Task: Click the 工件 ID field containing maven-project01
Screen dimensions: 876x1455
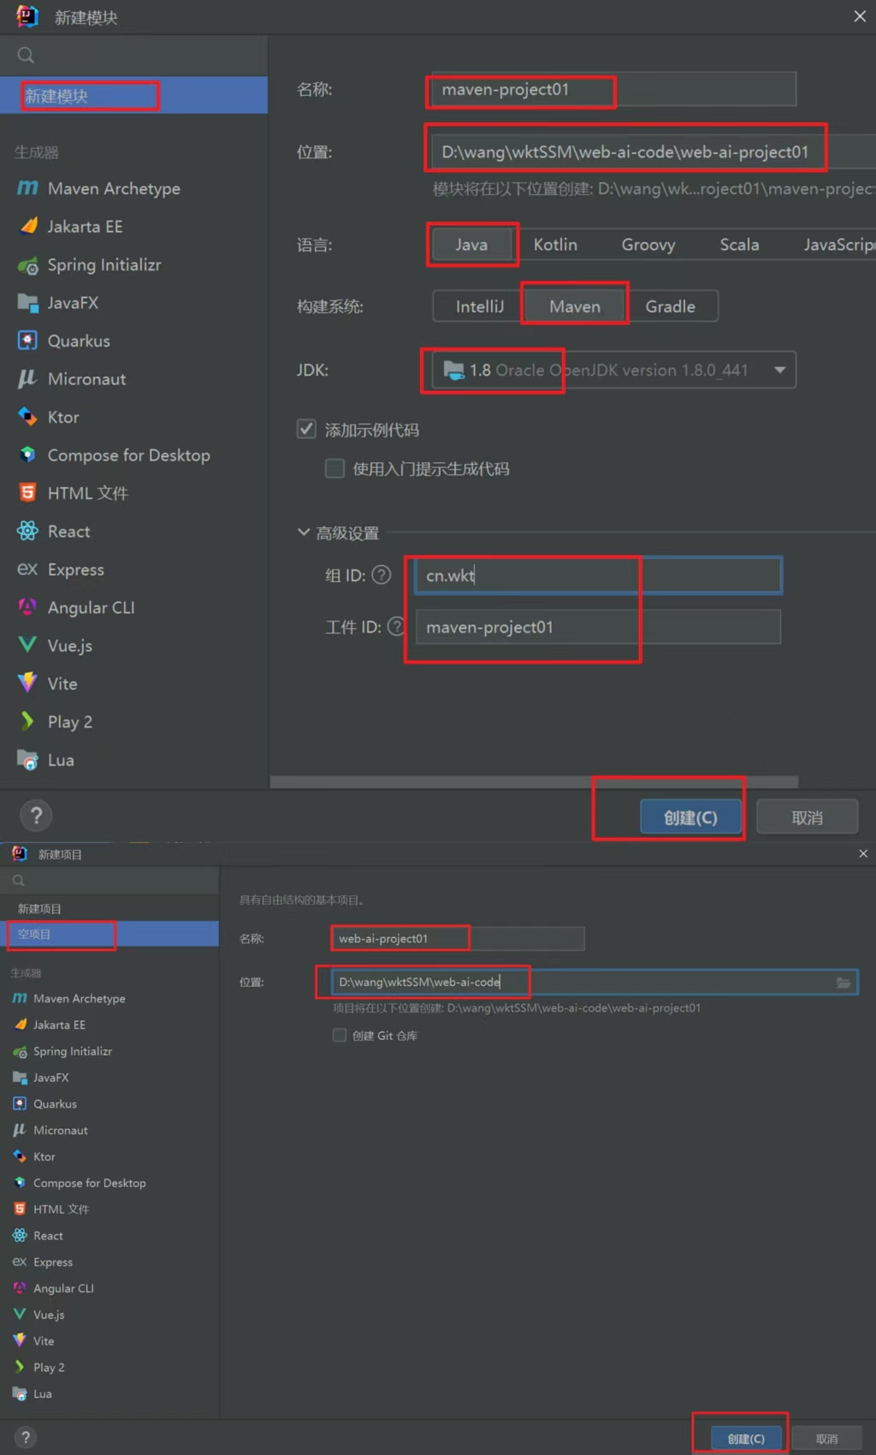Action: (x=597, y=627)
